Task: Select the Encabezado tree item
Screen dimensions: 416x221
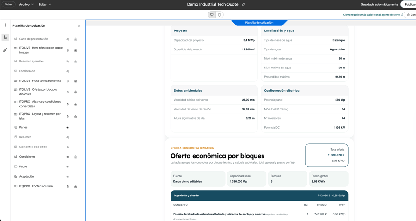Action: point(27,71)
